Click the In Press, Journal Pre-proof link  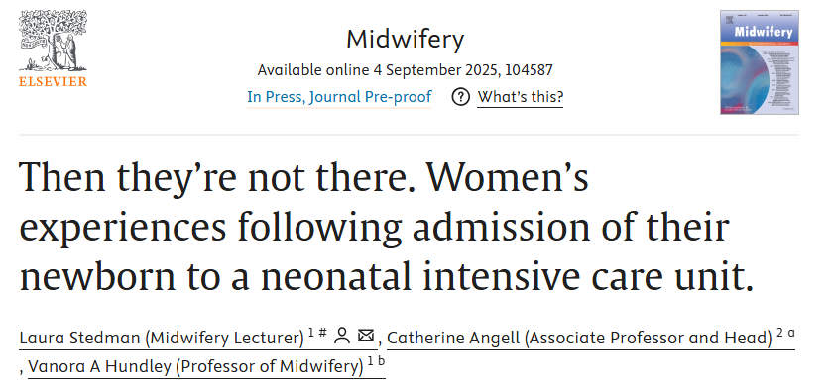click(339, 97)
